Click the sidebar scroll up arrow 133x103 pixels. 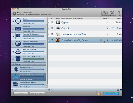click(47, 85)
